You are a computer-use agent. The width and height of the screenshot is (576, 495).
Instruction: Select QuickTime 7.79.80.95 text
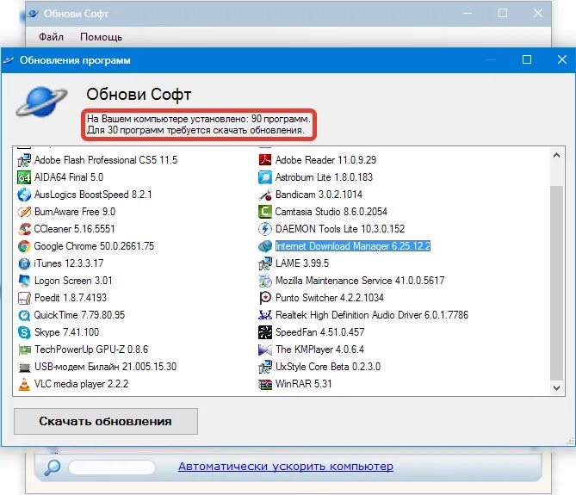point(79,315)
